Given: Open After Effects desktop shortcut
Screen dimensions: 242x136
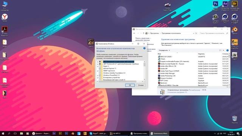Looking at the screenshot, I should (x=225, y=6).
